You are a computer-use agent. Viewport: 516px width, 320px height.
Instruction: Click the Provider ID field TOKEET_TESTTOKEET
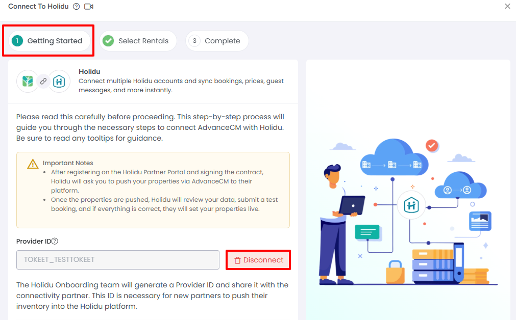118,260
